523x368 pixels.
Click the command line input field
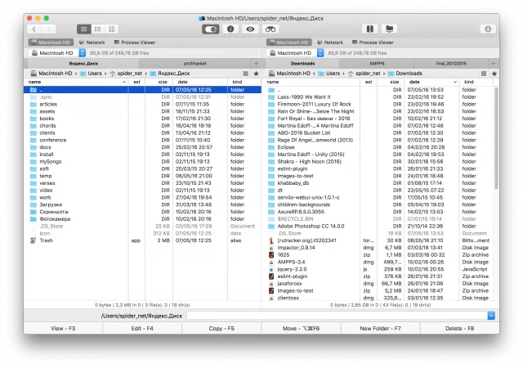(337, 316)
